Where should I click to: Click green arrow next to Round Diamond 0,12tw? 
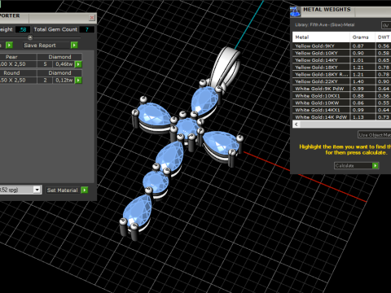point(78,81)
